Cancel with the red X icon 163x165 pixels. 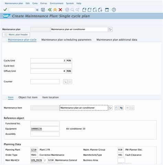pyautogui.click(x=60, y=10)
